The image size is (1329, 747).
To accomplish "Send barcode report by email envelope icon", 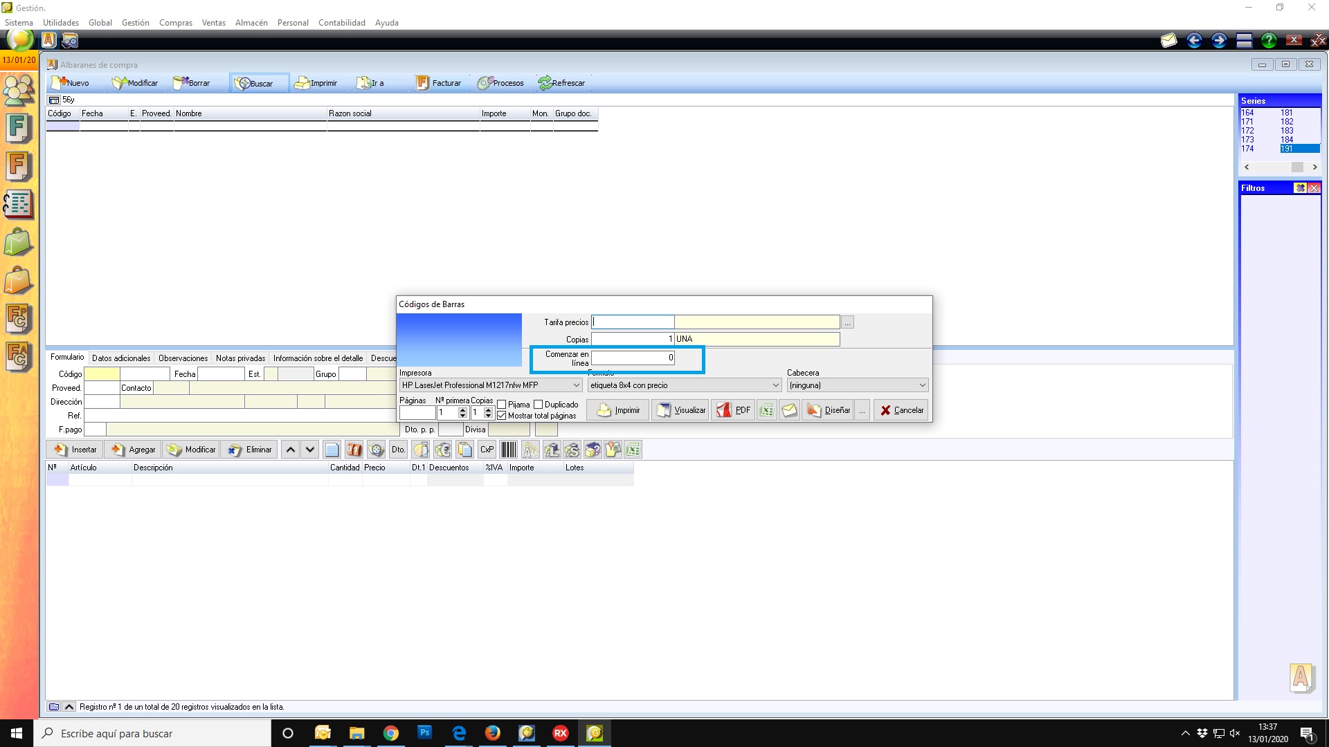I will 789,410.
